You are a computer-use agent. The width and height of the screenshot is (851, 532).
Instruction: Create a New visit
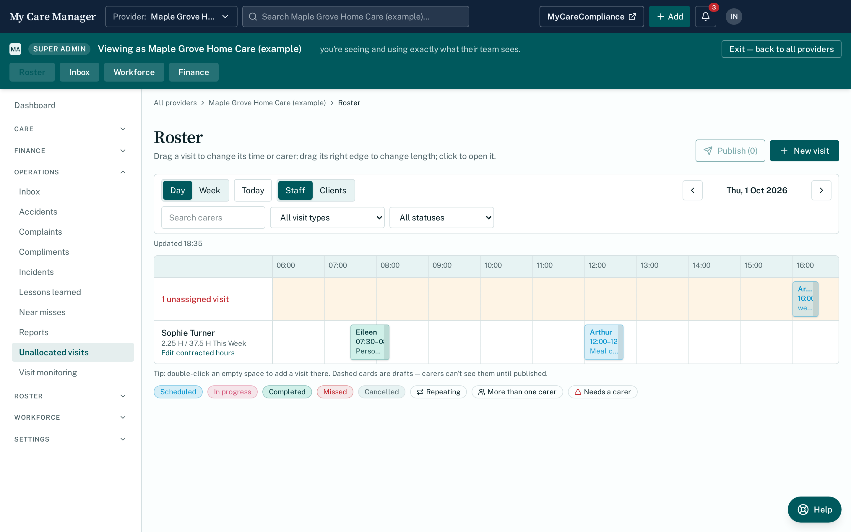tap(804, 151)
